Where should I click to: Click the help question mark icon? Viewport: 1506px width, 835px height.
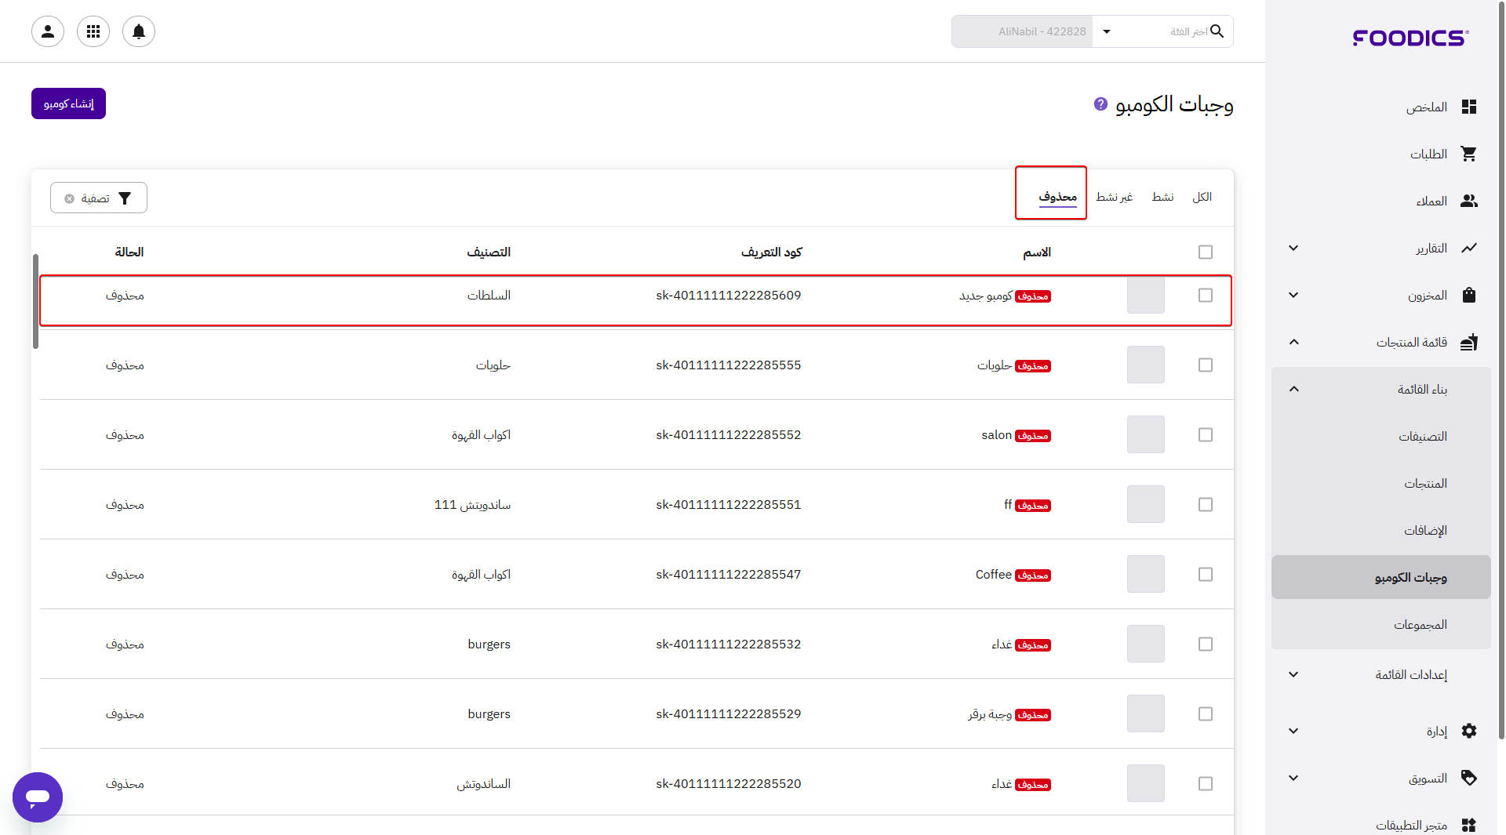coord(1100,104)
